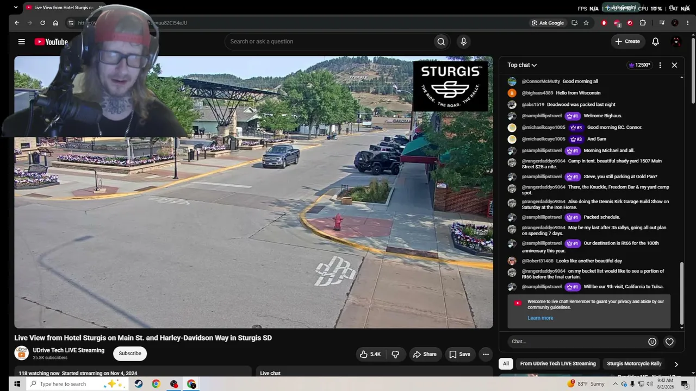View site information in the address bar
Viewport: 696px width, 391px height.
click(70, 23)
